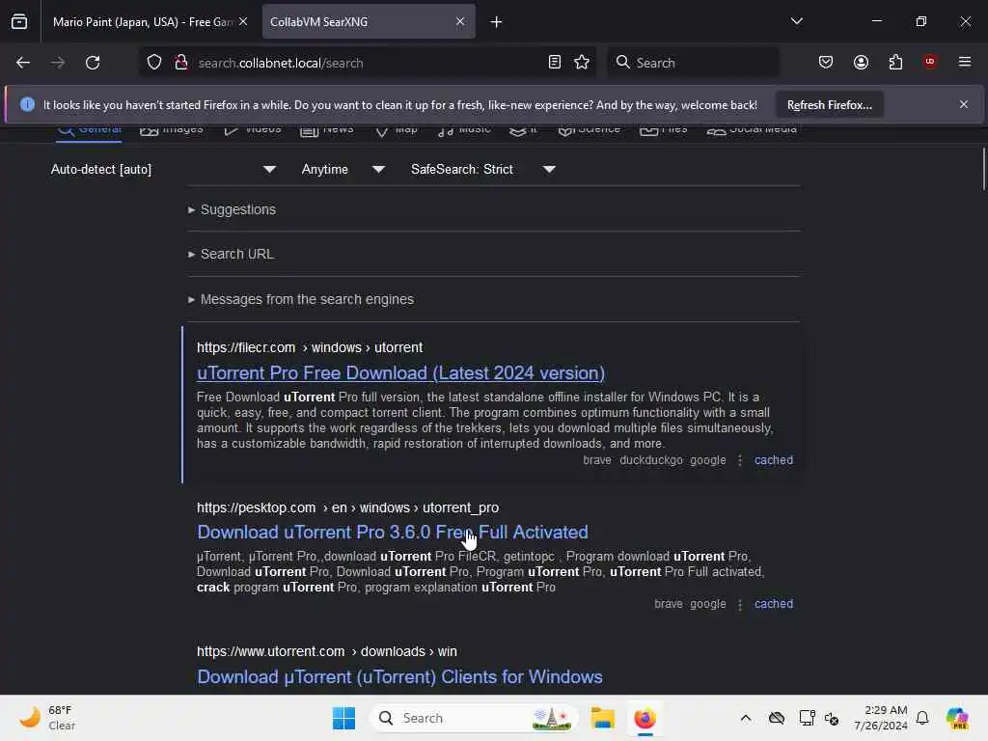
Task: Click Firefox toolbar search box
Action: 693,63
